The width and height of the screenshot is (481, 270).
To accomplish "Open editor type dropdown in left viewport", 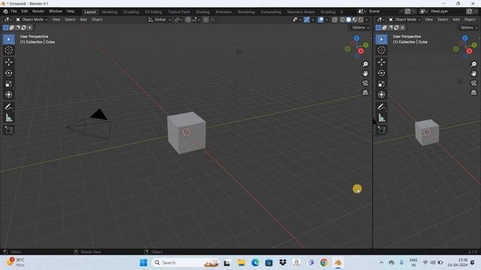I will pos(8,19).
